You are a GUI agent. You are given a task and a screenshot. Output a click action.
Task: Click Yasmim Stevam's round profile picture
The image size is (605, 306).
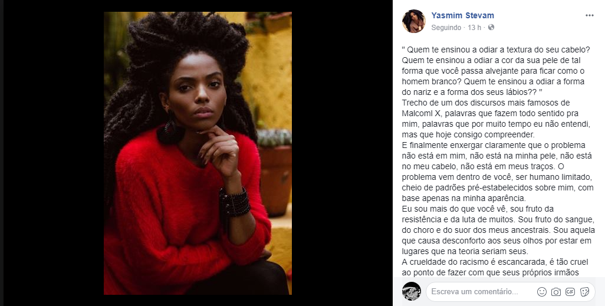413,21
